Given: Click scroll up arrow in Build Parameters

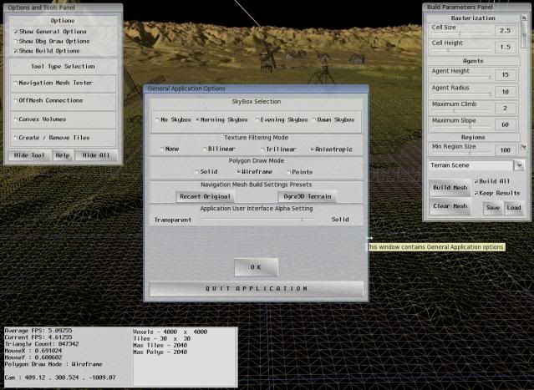Looking at the screenshot, I should (524, 18).
